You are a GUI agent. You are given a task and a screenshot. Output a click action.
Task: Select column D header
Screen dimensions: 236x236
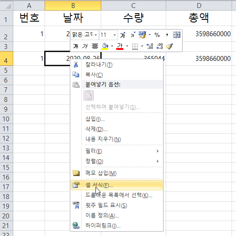[199, 6]
